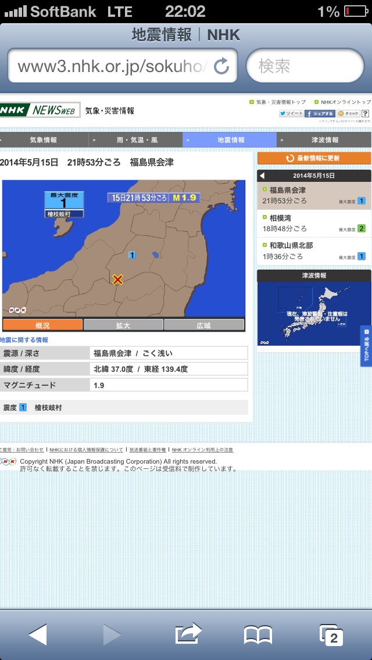
Task: Open the tsunami information Japan map thumbnail
Action: point(314,314)
